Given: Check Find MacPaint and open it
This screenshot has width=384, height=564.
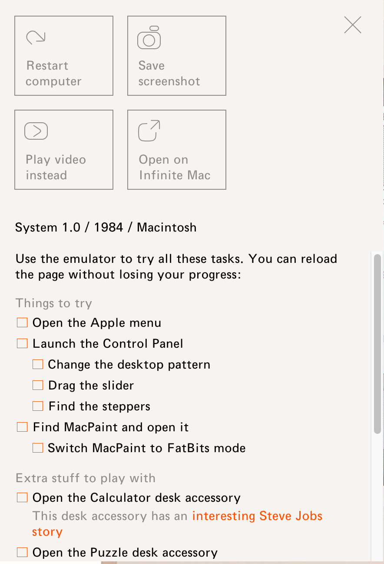Looking at the screenshot, I should tap(22, 427).
